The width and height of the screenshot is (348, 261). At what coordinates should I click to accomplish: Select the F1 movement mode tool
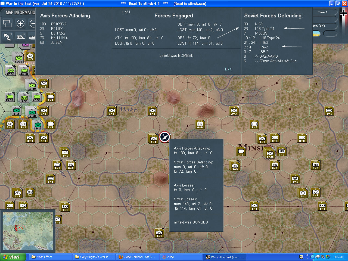7,37
